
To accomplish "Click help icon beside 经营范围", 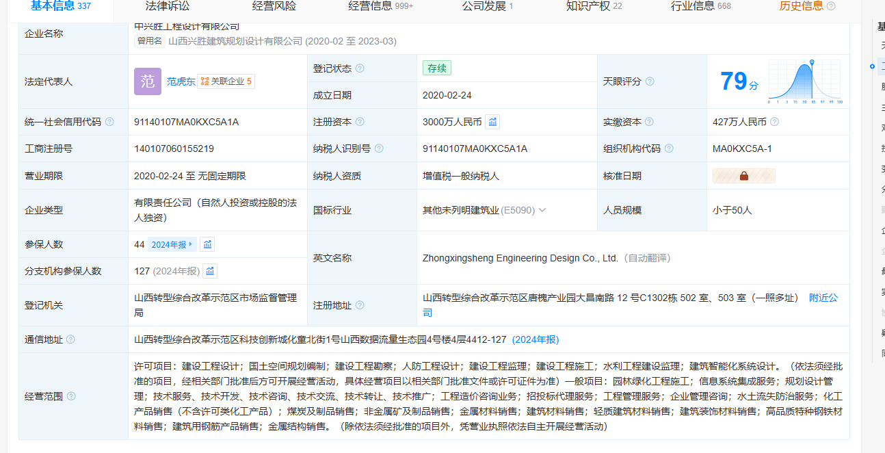I will click(x=71, y=396).
